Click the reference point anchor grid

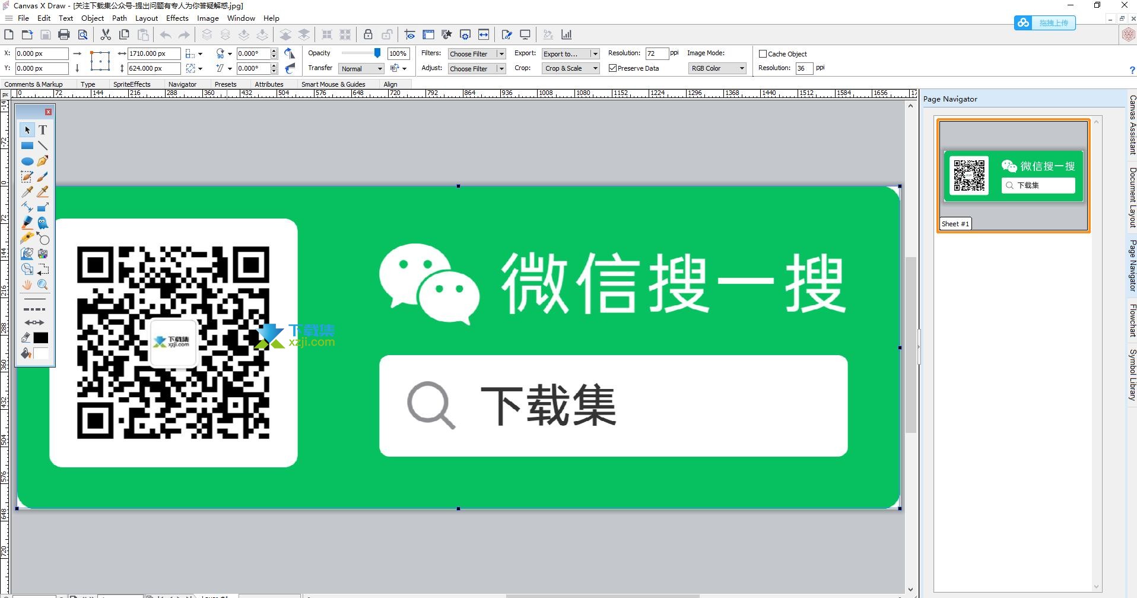pos(100,61)
